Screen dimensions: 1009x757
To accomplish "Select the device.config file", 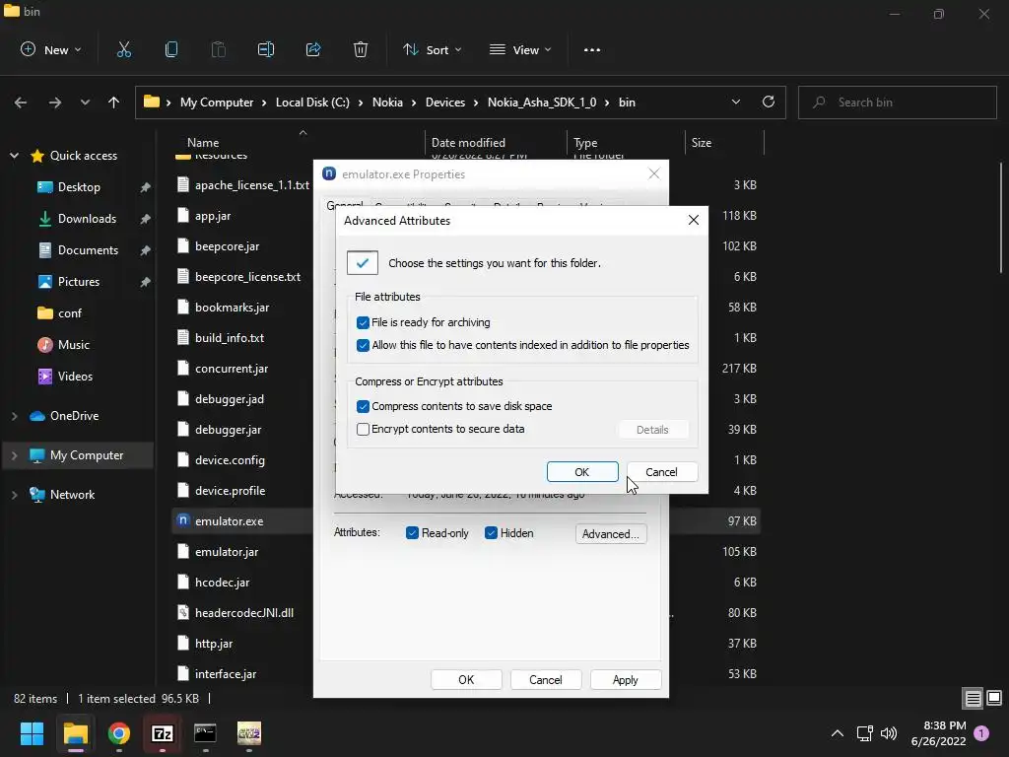I will click(230, 460).
